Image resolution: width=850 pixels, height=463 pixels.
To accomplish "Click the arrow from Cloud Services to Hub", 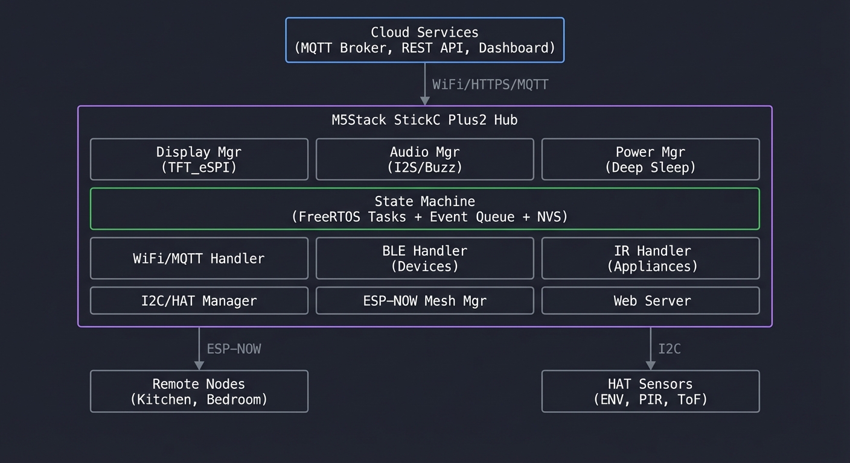I will (x=424, y=83).
